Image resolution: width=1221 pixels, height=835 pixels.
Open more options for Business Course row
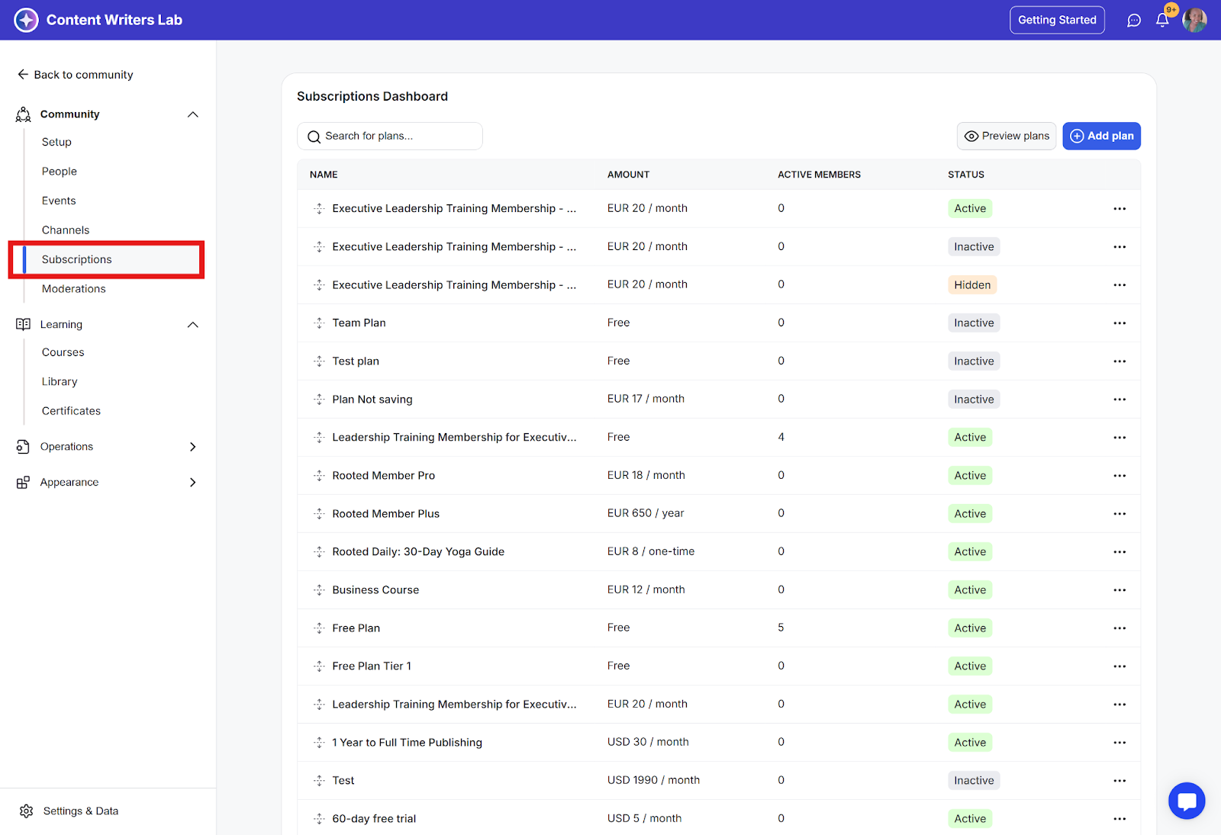[1120, 590]
